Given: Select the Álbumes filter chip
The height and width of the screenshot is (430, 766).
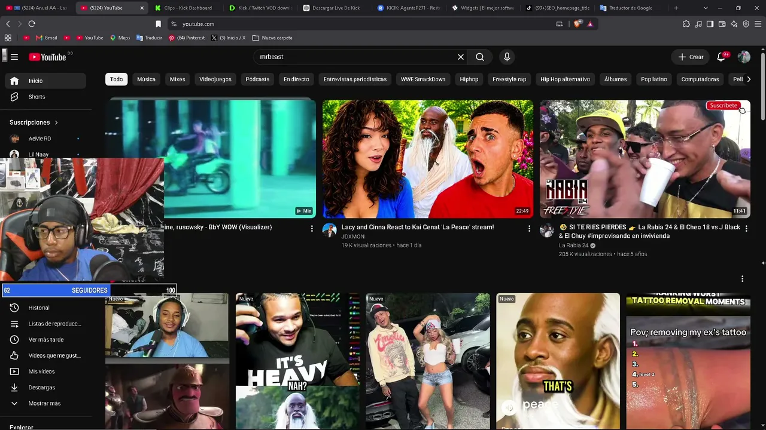Looking at the screenshot, I should pos(615,79).
